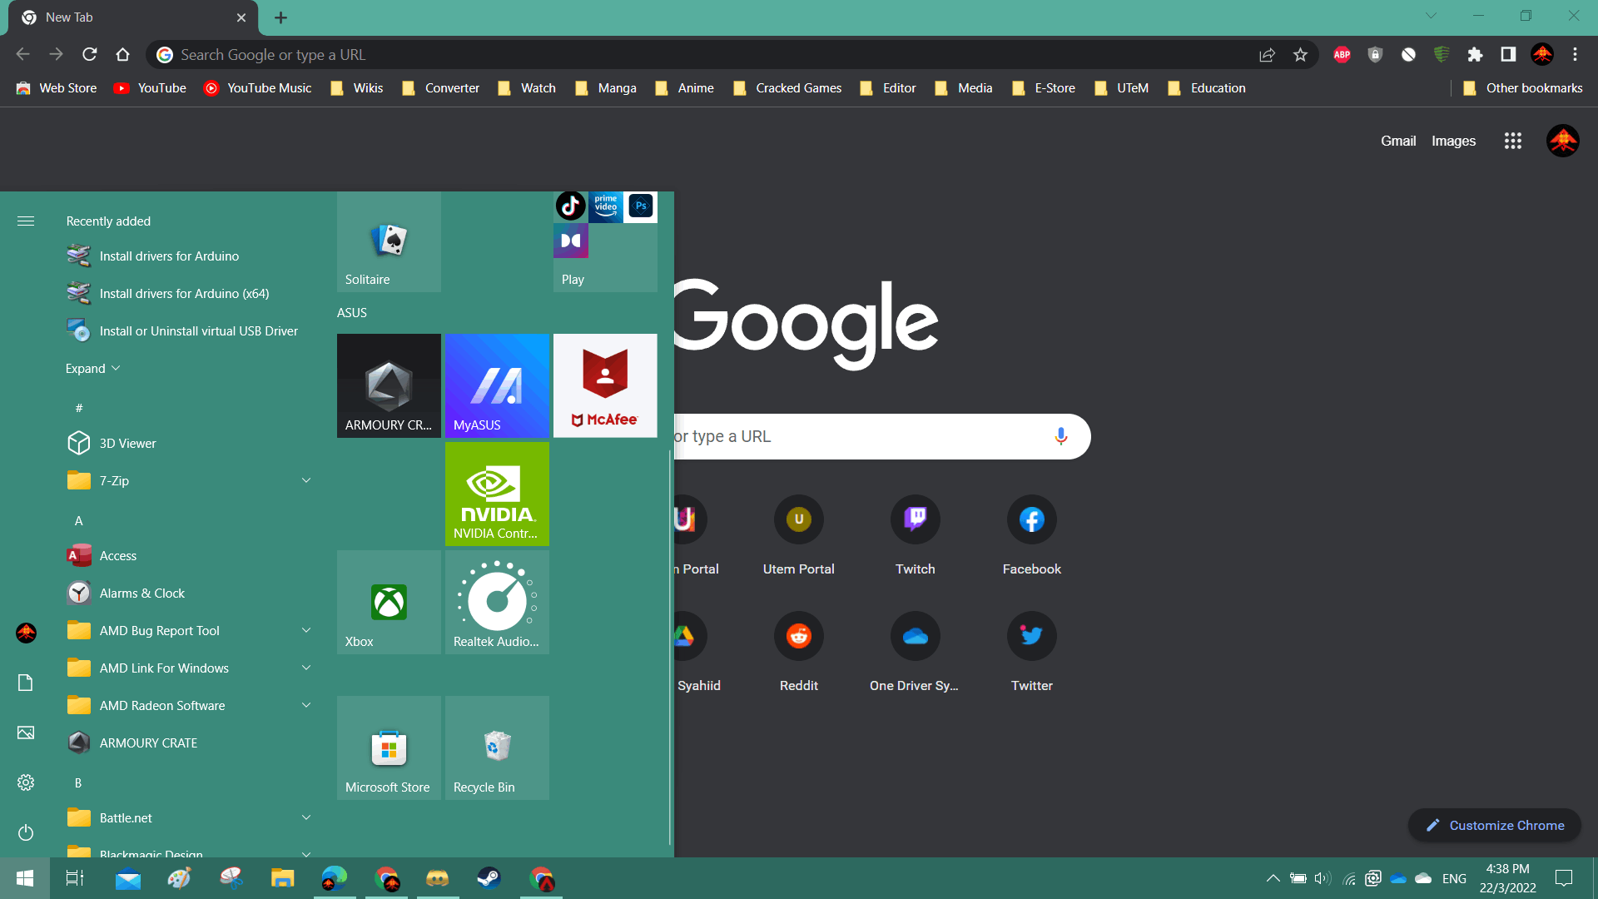This screenshot has height=899, width=1598.
Task: Toggle the ABP ad blocker extension
Action: (x=1341, y=55)
